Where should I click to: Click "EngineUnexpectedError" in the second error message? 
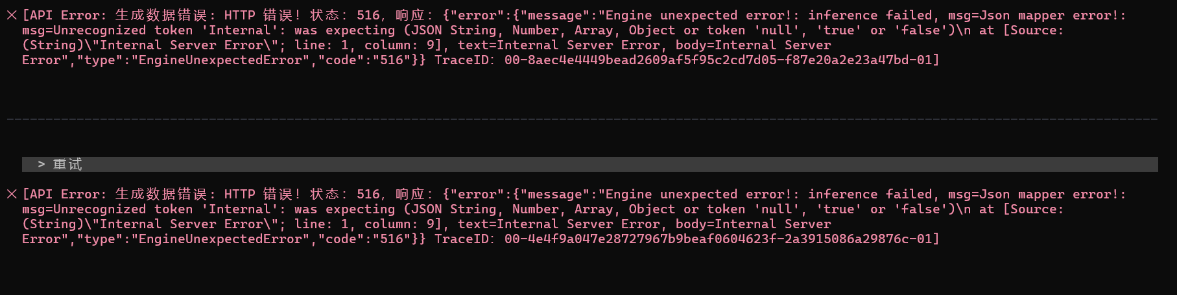(220, 239)
